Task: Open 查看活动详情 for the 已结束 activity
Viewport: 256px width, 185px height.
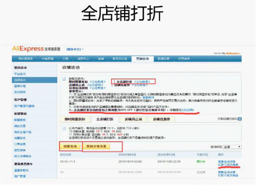Action: pos(226,172)
